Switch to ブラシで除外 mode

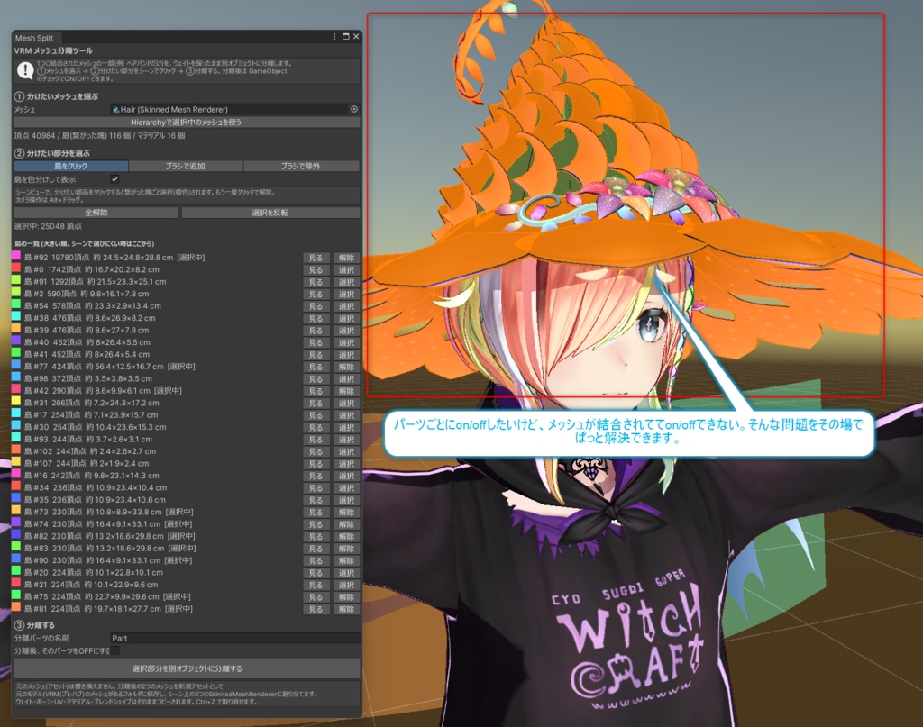pyautogui.click(x=301, y=166)
